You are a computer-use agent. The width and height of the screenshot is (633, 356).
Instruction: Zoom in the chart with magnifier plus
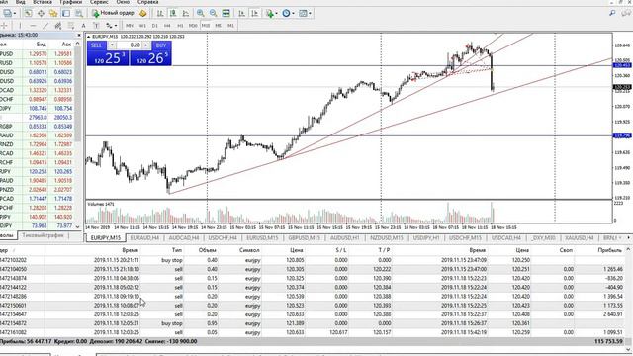(x=200, y=13)
